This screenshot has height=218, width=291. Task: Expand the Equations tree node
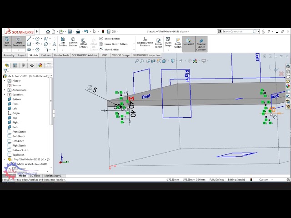(5, 94)
